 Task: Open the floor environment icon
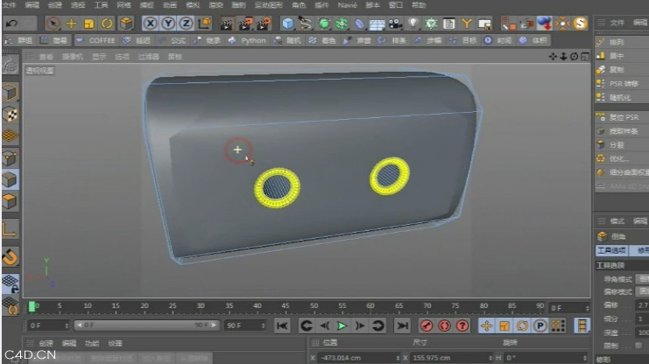pyautogui.click(x=377, y=24)
